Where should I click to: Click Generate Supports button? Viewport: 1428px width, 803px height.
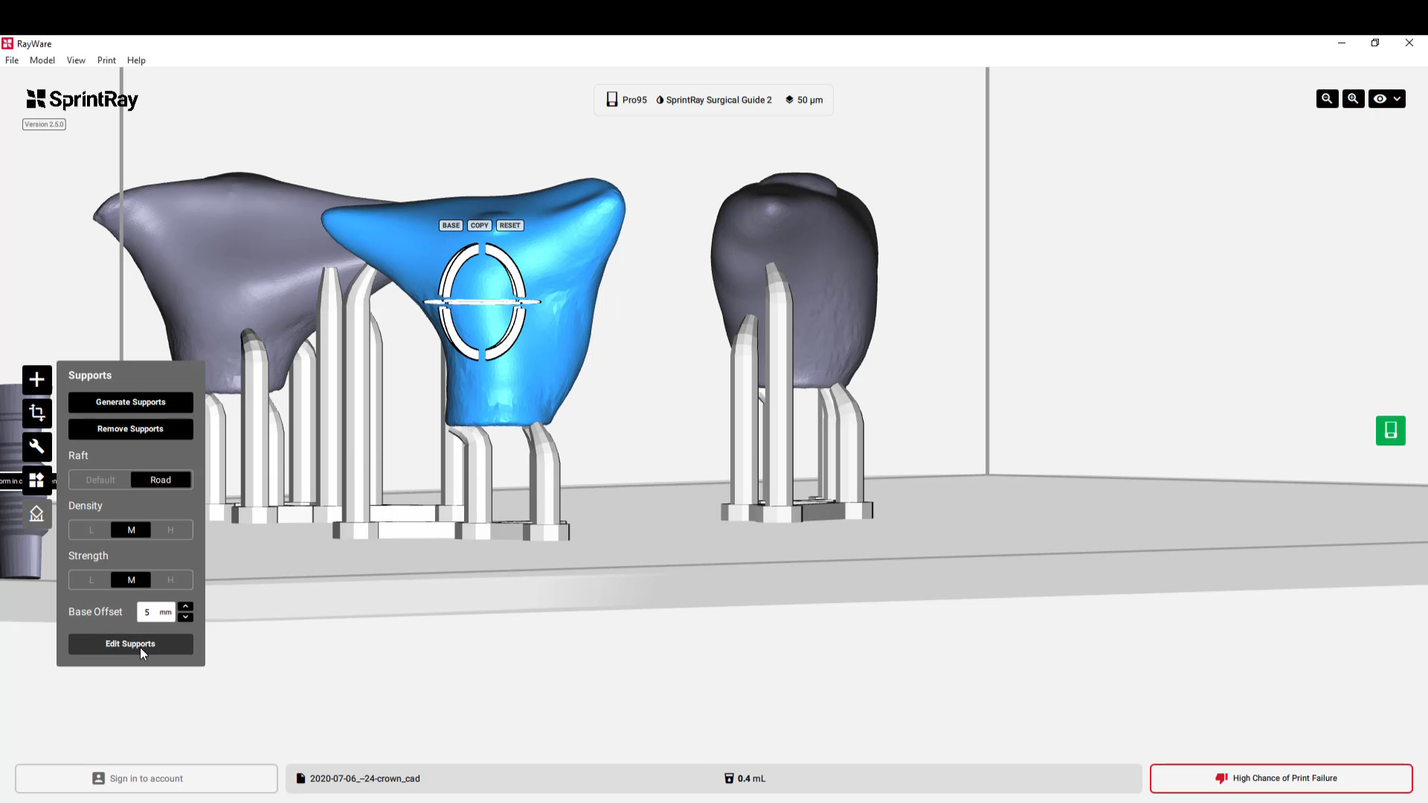[131, 402]
